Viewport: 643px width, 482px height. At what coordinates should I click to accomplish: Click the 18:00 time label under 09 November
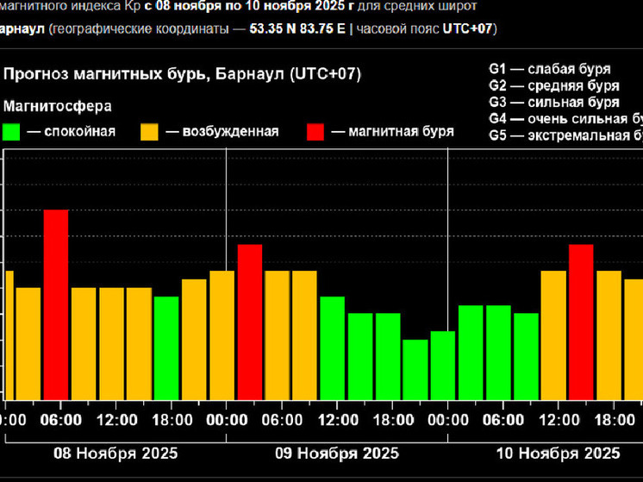coord(392,421)
